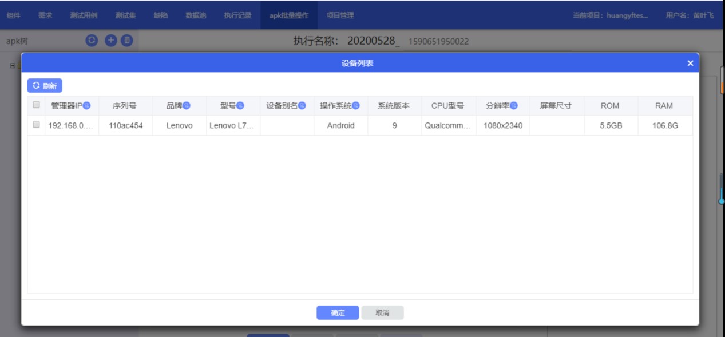
Task: Click the round add icon in apk树 panel
Action: 110,41
